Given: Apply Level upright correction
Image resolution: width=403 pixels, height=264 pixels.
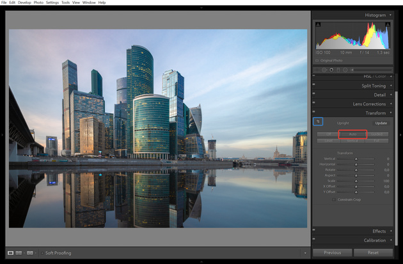Looking at the screenshot, I should [329, 141].
